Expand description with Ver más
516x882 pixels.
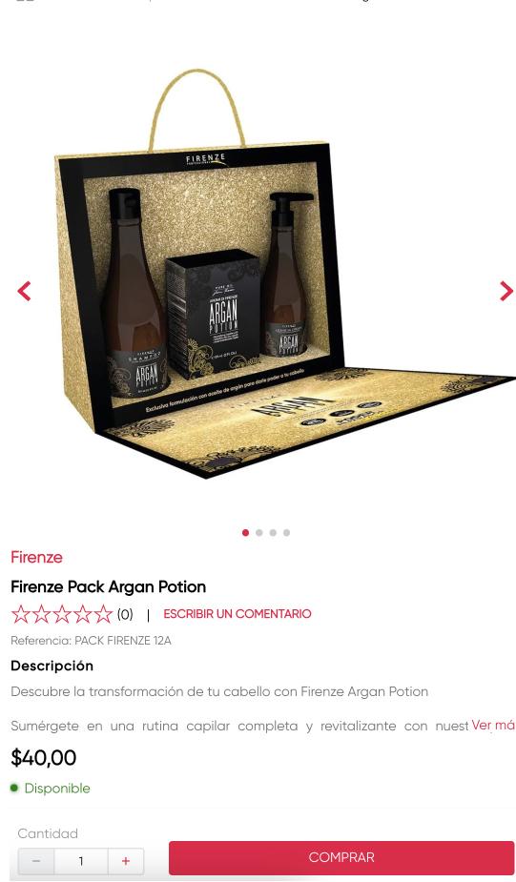click(x=493, y=725)
